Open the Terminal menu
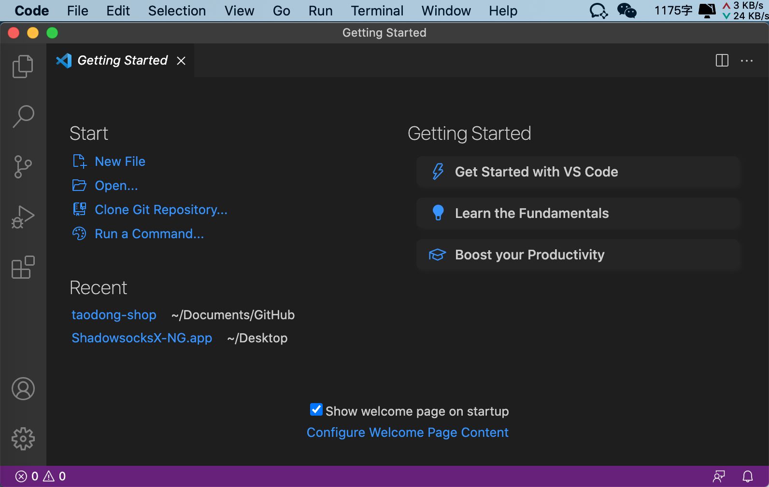The image size is (769, 487). pos(377,11)
